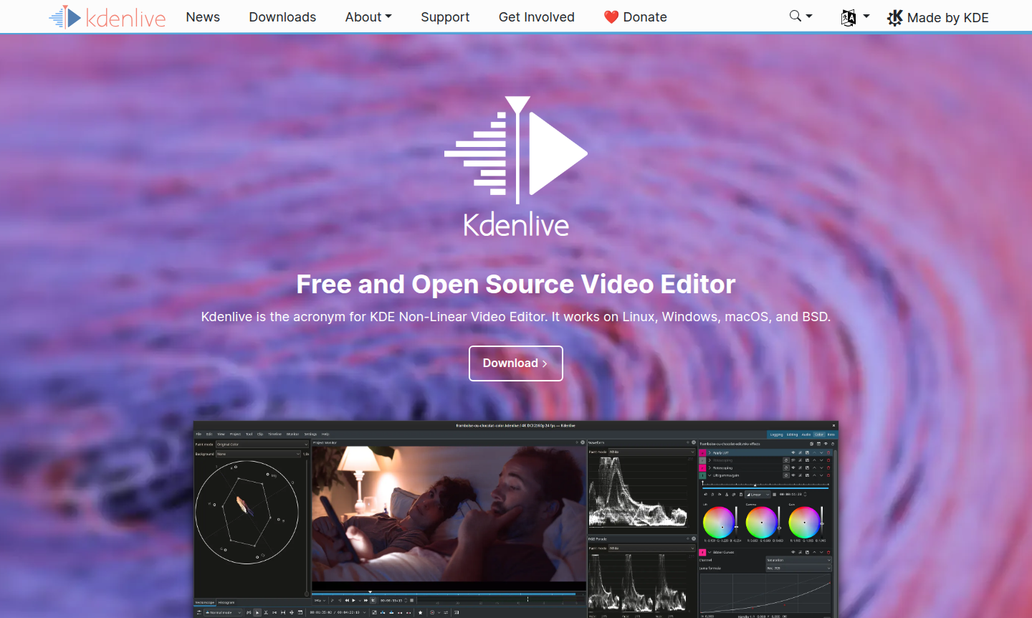Click the star favorite icon in the timeline toolbar
The width and height of the screenshot is (1032, 618).
(x=420, y=612)
